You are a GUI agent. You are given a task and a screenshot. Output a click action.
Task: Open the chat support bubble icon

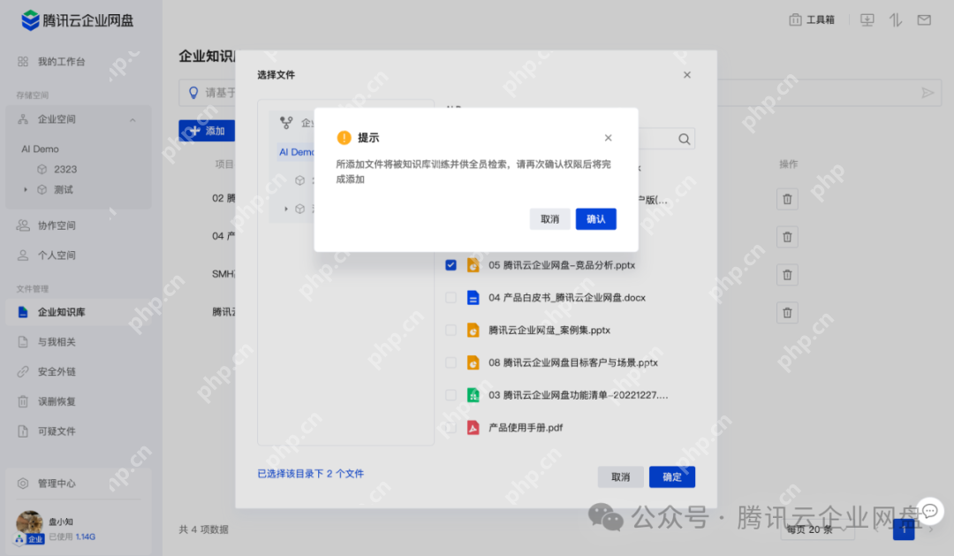pos(929,511)
